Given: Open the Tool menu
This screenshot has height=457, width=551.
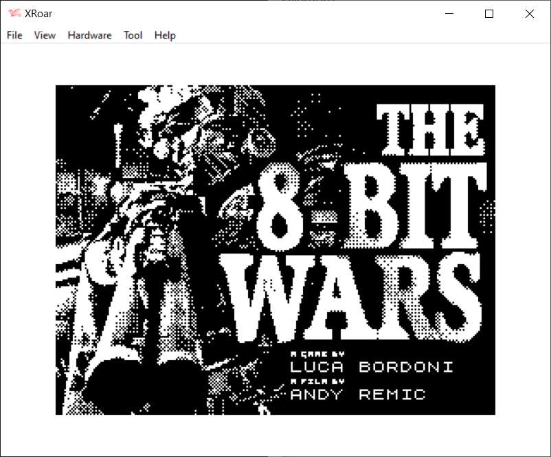Looking at the screenshot, I should (x=133, y=35).
